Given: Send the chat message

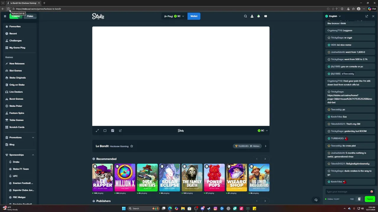Looking at the screenshot, I should 370,199.
